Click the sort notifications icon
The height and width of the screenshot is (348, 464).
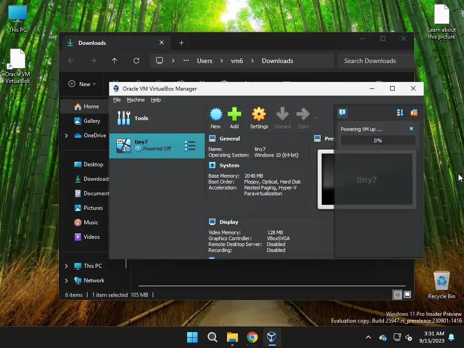pos(400,113)
